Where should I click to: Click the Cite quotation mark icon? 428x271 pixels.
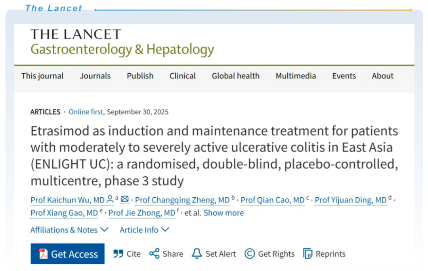118,254
